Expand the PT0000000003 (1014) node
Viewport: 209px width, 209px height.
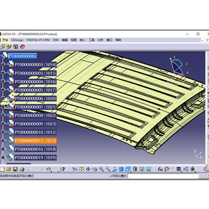coord(3,64)
